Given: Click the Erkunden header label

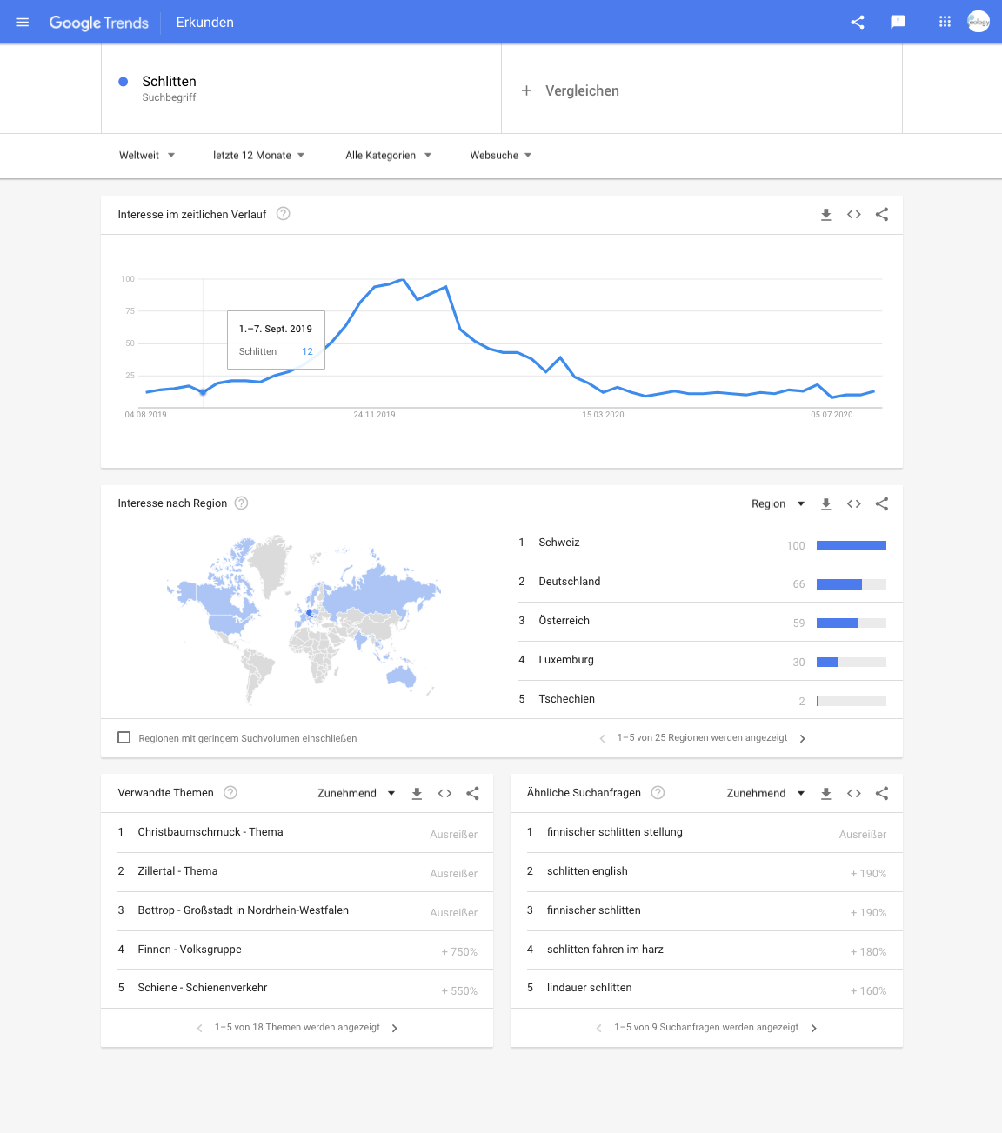Looking at the screenshot, I should tap(205, 23).
